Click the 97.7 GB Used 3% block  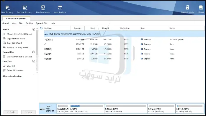190,109
